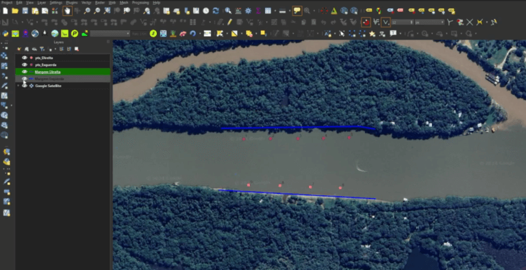Expand the Google Satellite layer node
Viewport: 526px width, 270px height.
(18, 86)
